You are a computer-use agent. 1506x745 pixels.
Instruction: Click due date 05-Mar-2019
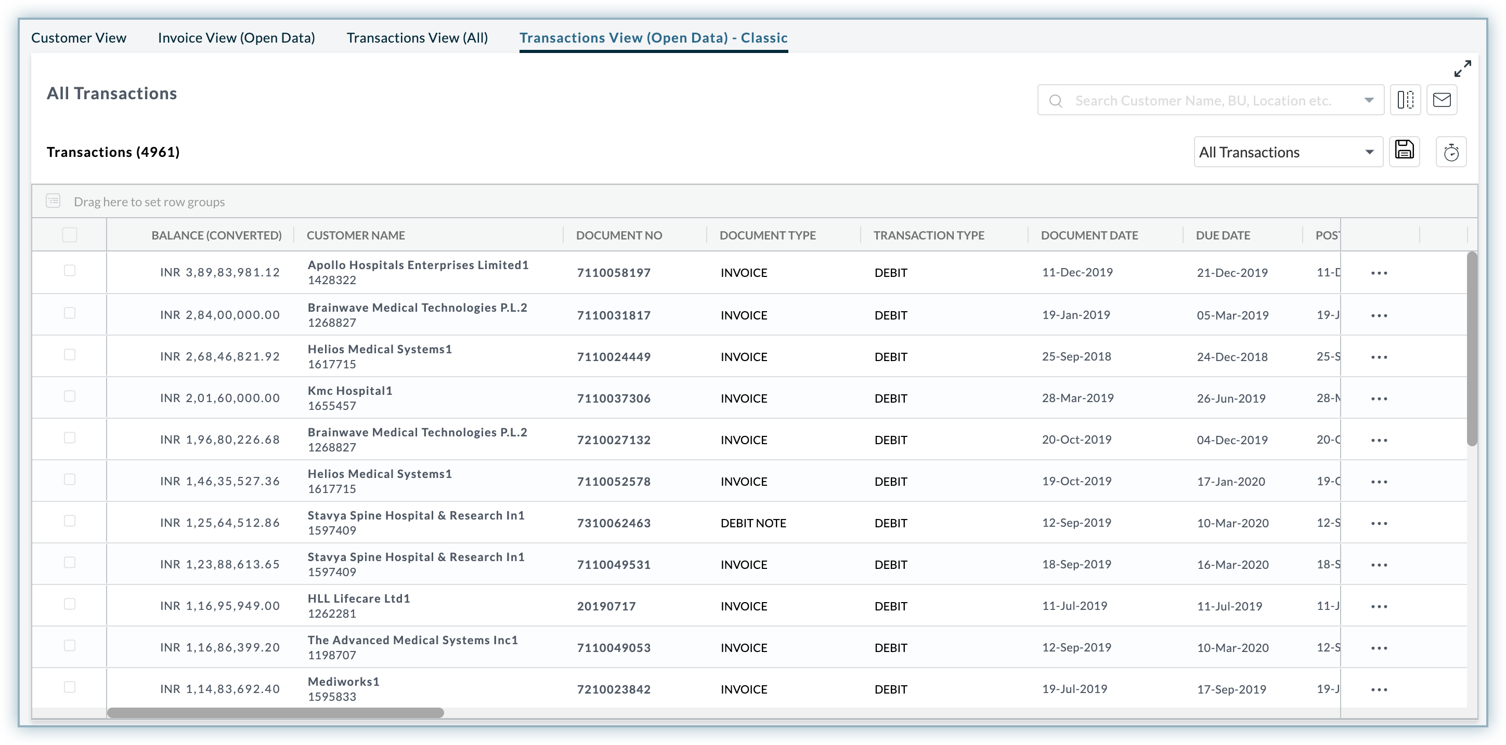pyautogui.click(x=1232, y=315)
